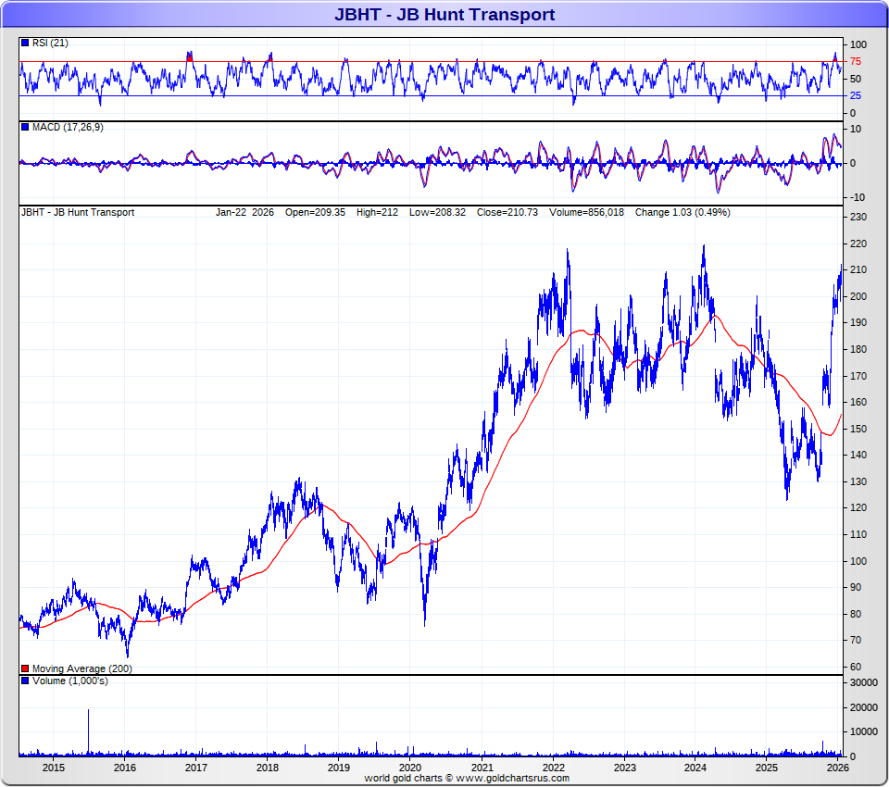Click the 2019 year label on x-axis
Image resolution: width=889 pixels, height=787 pixels.
pos(339,768)
